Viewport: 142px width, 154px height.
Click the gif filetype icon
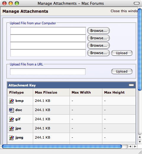click(12, 119)
